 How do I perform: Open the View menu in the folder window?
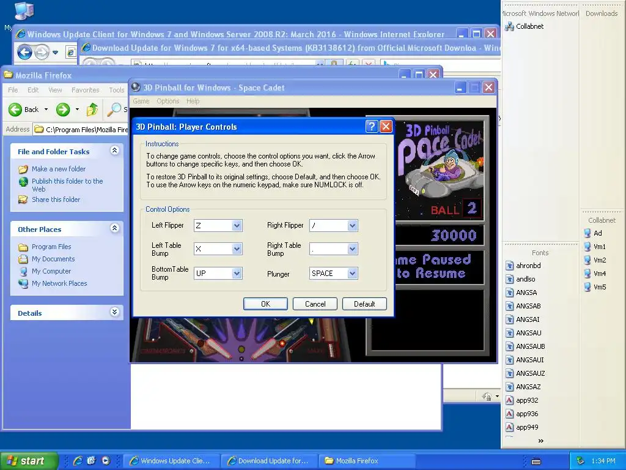pos(55,90)
